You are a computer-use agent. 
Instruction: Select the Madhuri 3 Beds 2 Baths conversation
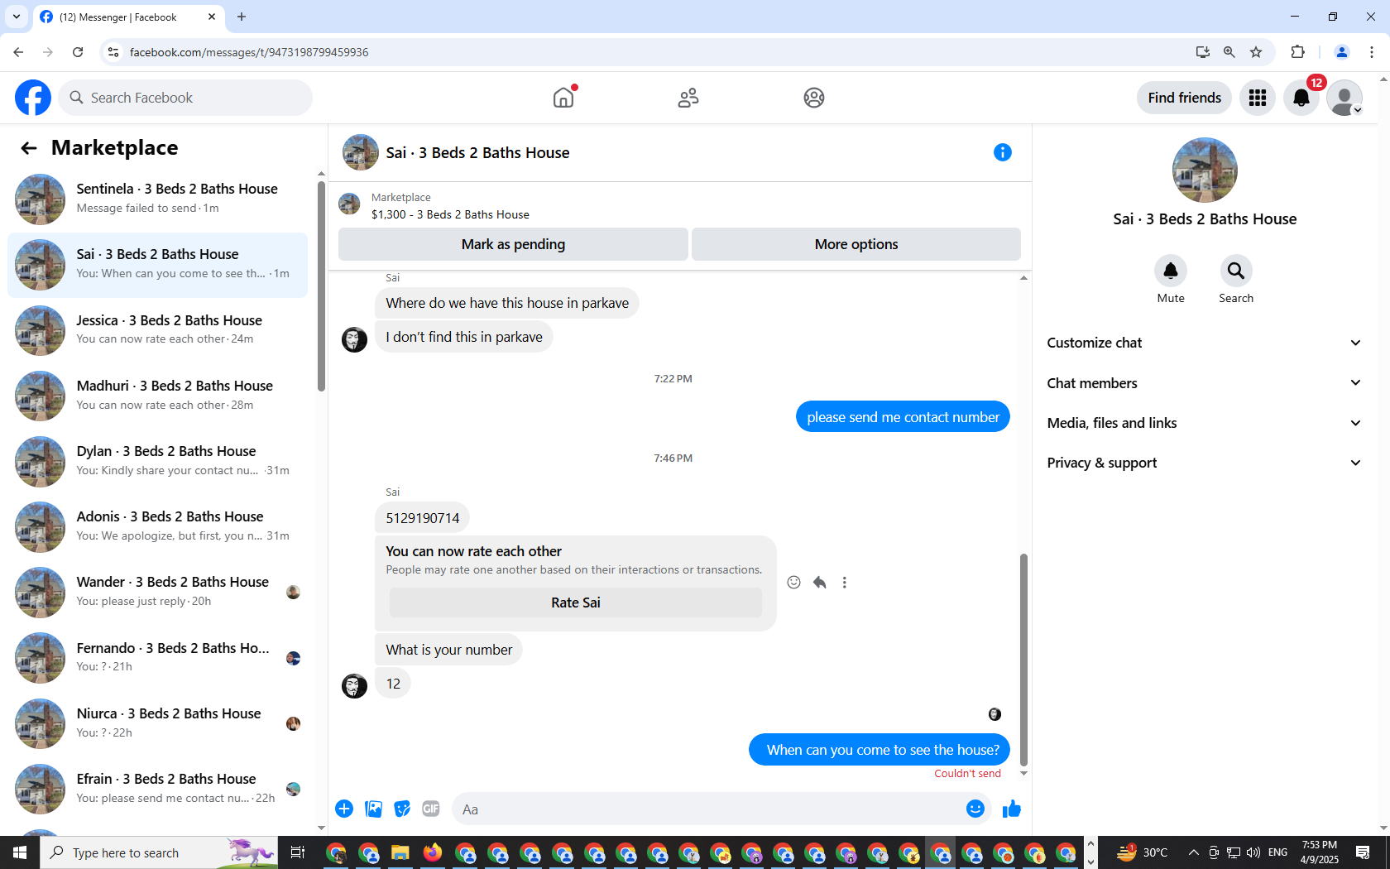[157, 396]
